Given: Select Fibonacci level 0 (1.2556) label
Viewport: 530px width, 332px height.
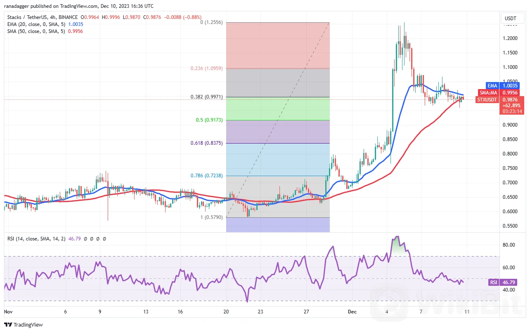Looking at the screenshot, I should coord(211,22).
